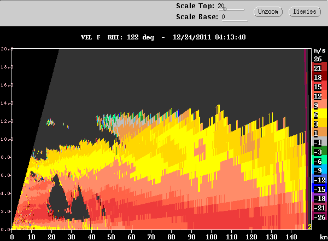The image size is (328, 241).
Task: Edit the Scale Base value field
Action: (235, 17)
